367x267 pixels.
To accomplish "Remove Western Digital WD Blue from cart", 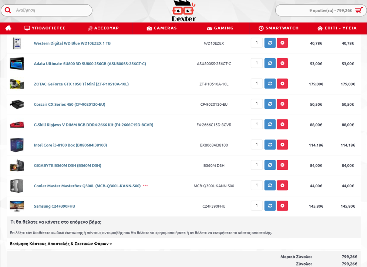I will [x=282, y=43].
